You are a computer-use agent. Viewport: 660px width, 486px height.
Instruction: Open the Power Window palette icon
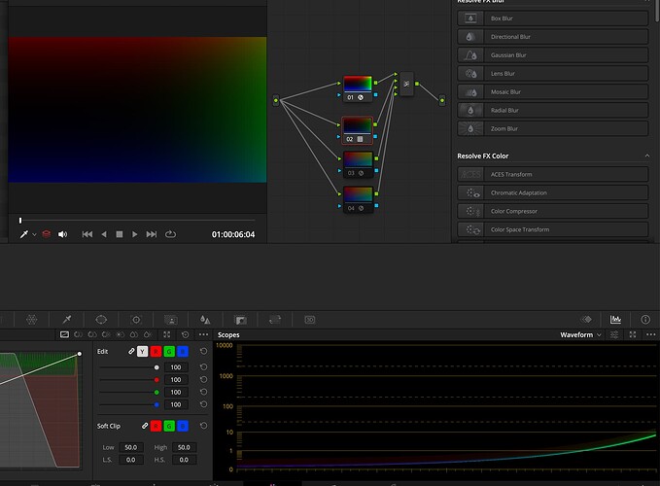point(101,319)
